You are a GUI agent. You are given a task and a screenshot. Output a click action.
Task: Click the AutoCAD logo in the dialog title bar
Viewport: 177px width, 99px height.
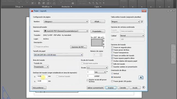(x=32, y=11)
